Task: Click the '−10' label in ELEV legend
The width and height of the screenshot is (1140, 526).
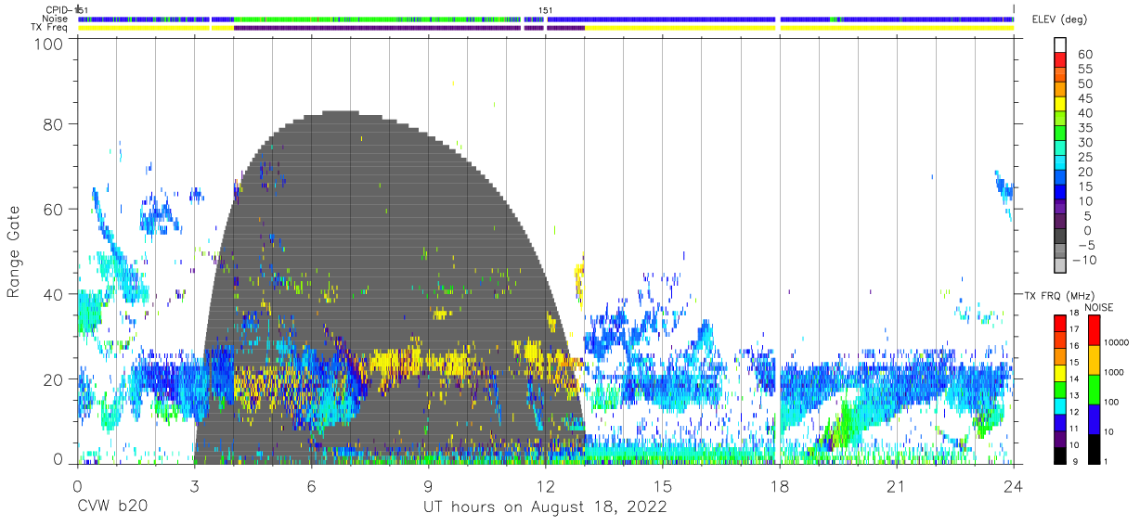Action: point(1086,259)
